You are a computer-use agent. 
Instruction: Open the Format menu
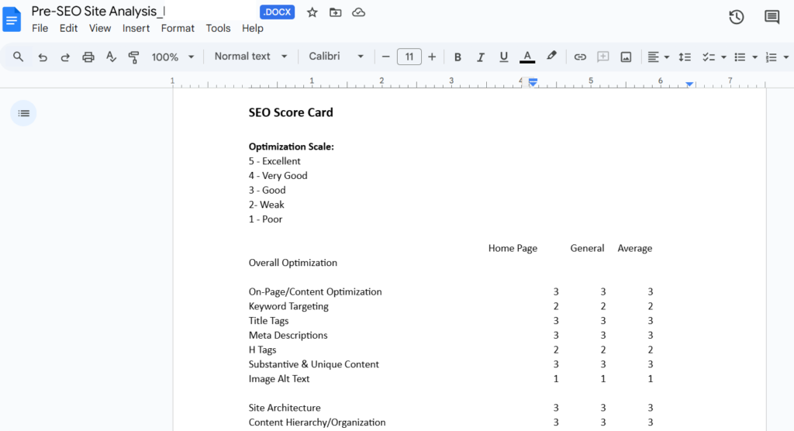click(x=178, y=28)
